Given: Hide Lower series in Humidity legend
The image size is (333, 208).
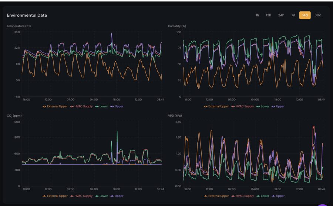Looking at the screenshot, I should point(263,106).
